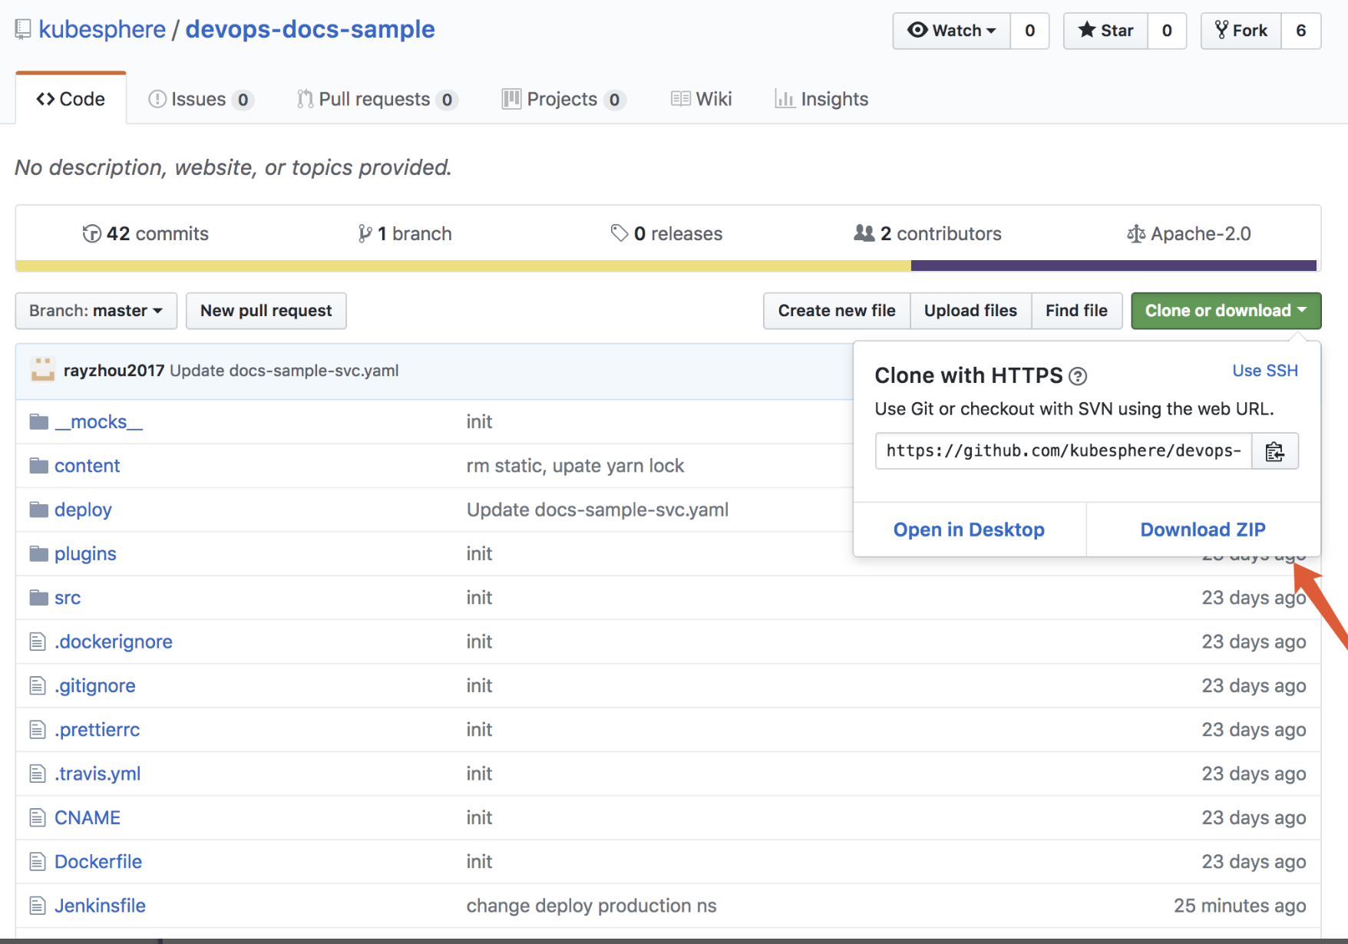The image size is (1348, 944).
Task: Click New pull request button
Action: coord(266,311)
